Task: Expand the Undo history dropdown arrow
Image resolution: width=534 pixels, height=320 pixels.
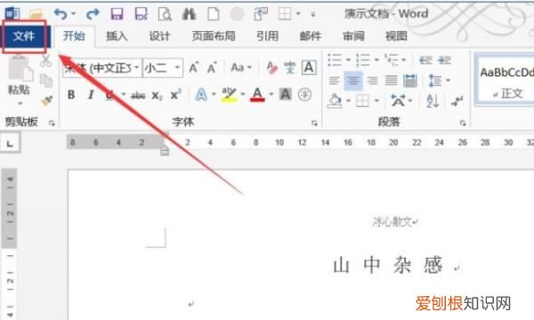Action: coord(74,14)
